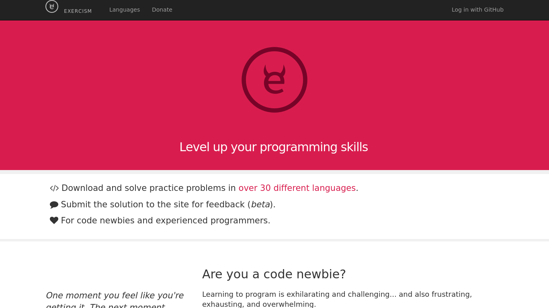549x308 pixels.
Task: Click the "Are you a code newbie?" heading
Action: [x=274, y=274]
